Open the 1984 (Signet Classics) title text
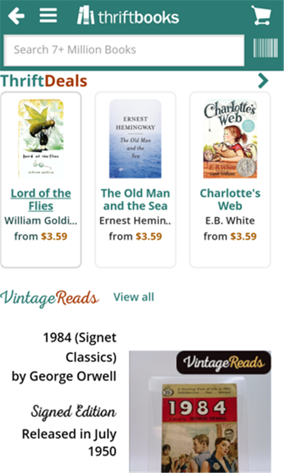Screen dimensions: 284x473 click(80, 347)
